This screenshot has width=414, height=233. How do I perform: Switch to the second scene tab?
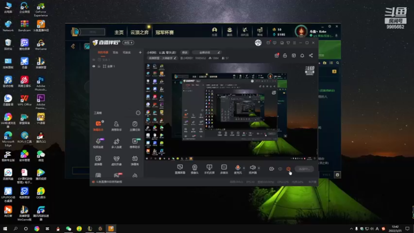tap(115, 52)
